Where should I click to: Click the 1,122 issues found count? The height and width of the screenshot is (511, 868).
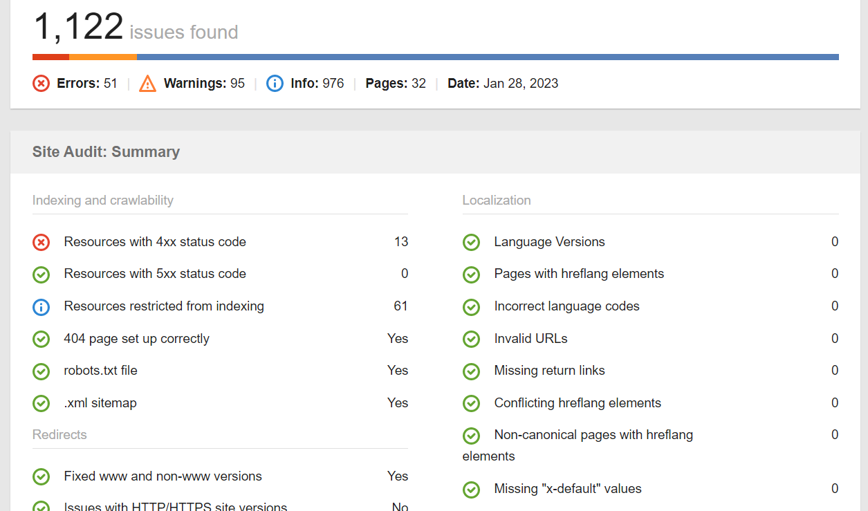(136, 28)
